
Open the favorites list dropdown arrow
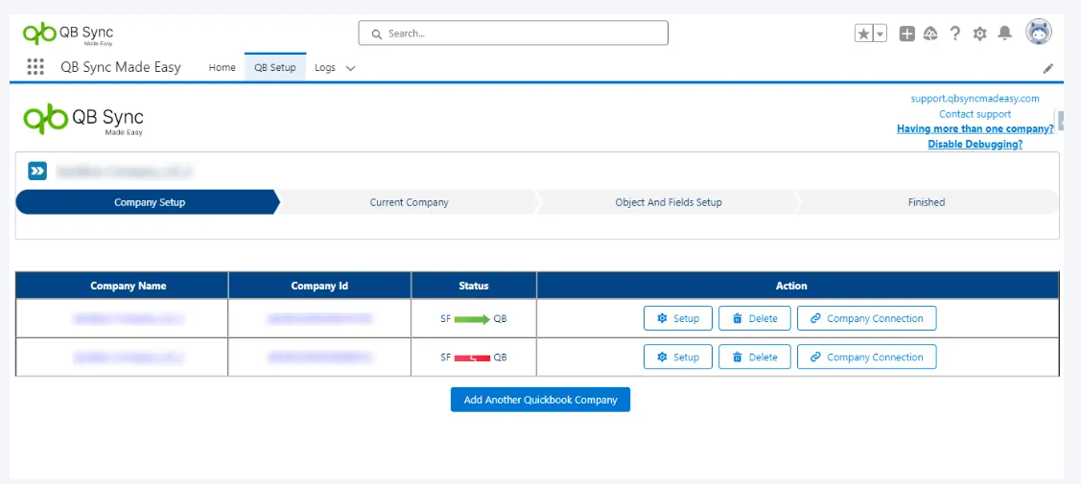(880, 33)
